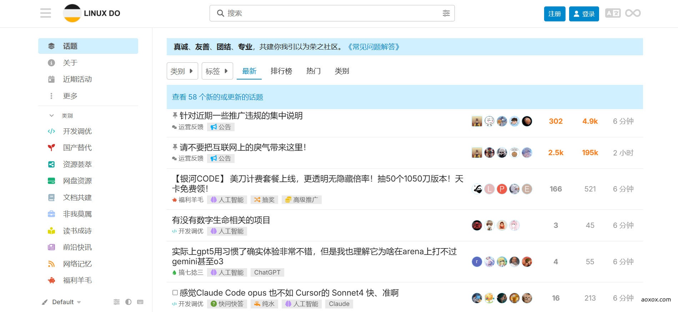
Task: Click the LINUX DO logo
Action: pos(92,13)
